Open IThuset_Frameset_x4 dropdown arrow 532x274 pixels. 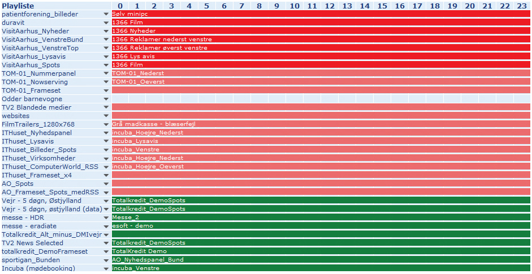(x=106, y=175)
